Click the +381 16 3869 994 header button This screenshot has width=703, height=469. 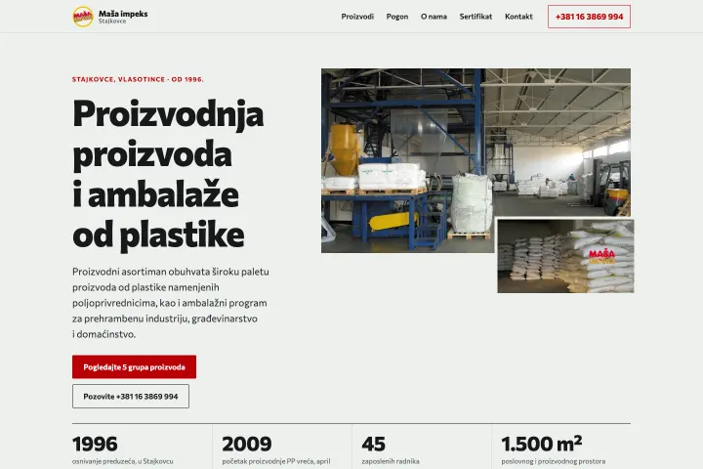point(589,17)
